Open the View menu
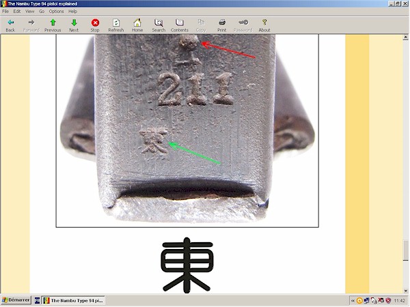Screen dimensions: 410x307 [30, 11]
